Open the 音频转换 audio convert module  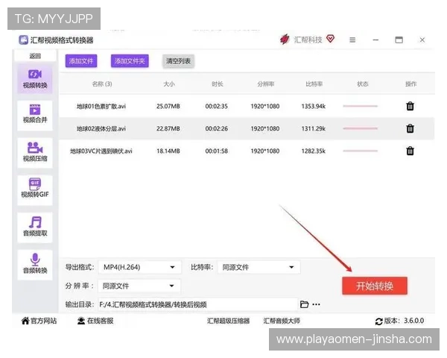tap(35, 265)
